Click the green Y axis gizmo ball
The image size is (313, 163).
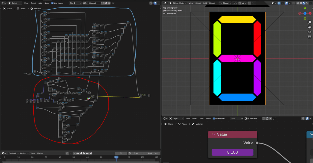pos(305,8)
